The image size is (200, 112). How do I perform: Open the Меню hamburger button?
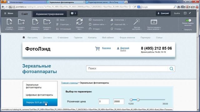[x=9, y=13]
